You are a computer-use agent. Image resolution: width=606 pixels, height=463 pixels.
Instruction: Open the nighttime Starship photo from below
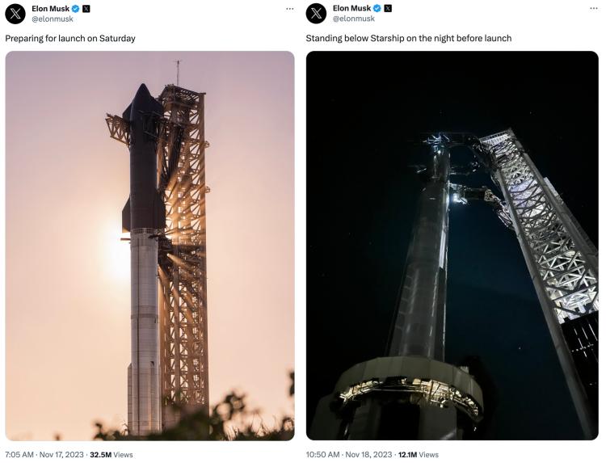pos(452,246)
